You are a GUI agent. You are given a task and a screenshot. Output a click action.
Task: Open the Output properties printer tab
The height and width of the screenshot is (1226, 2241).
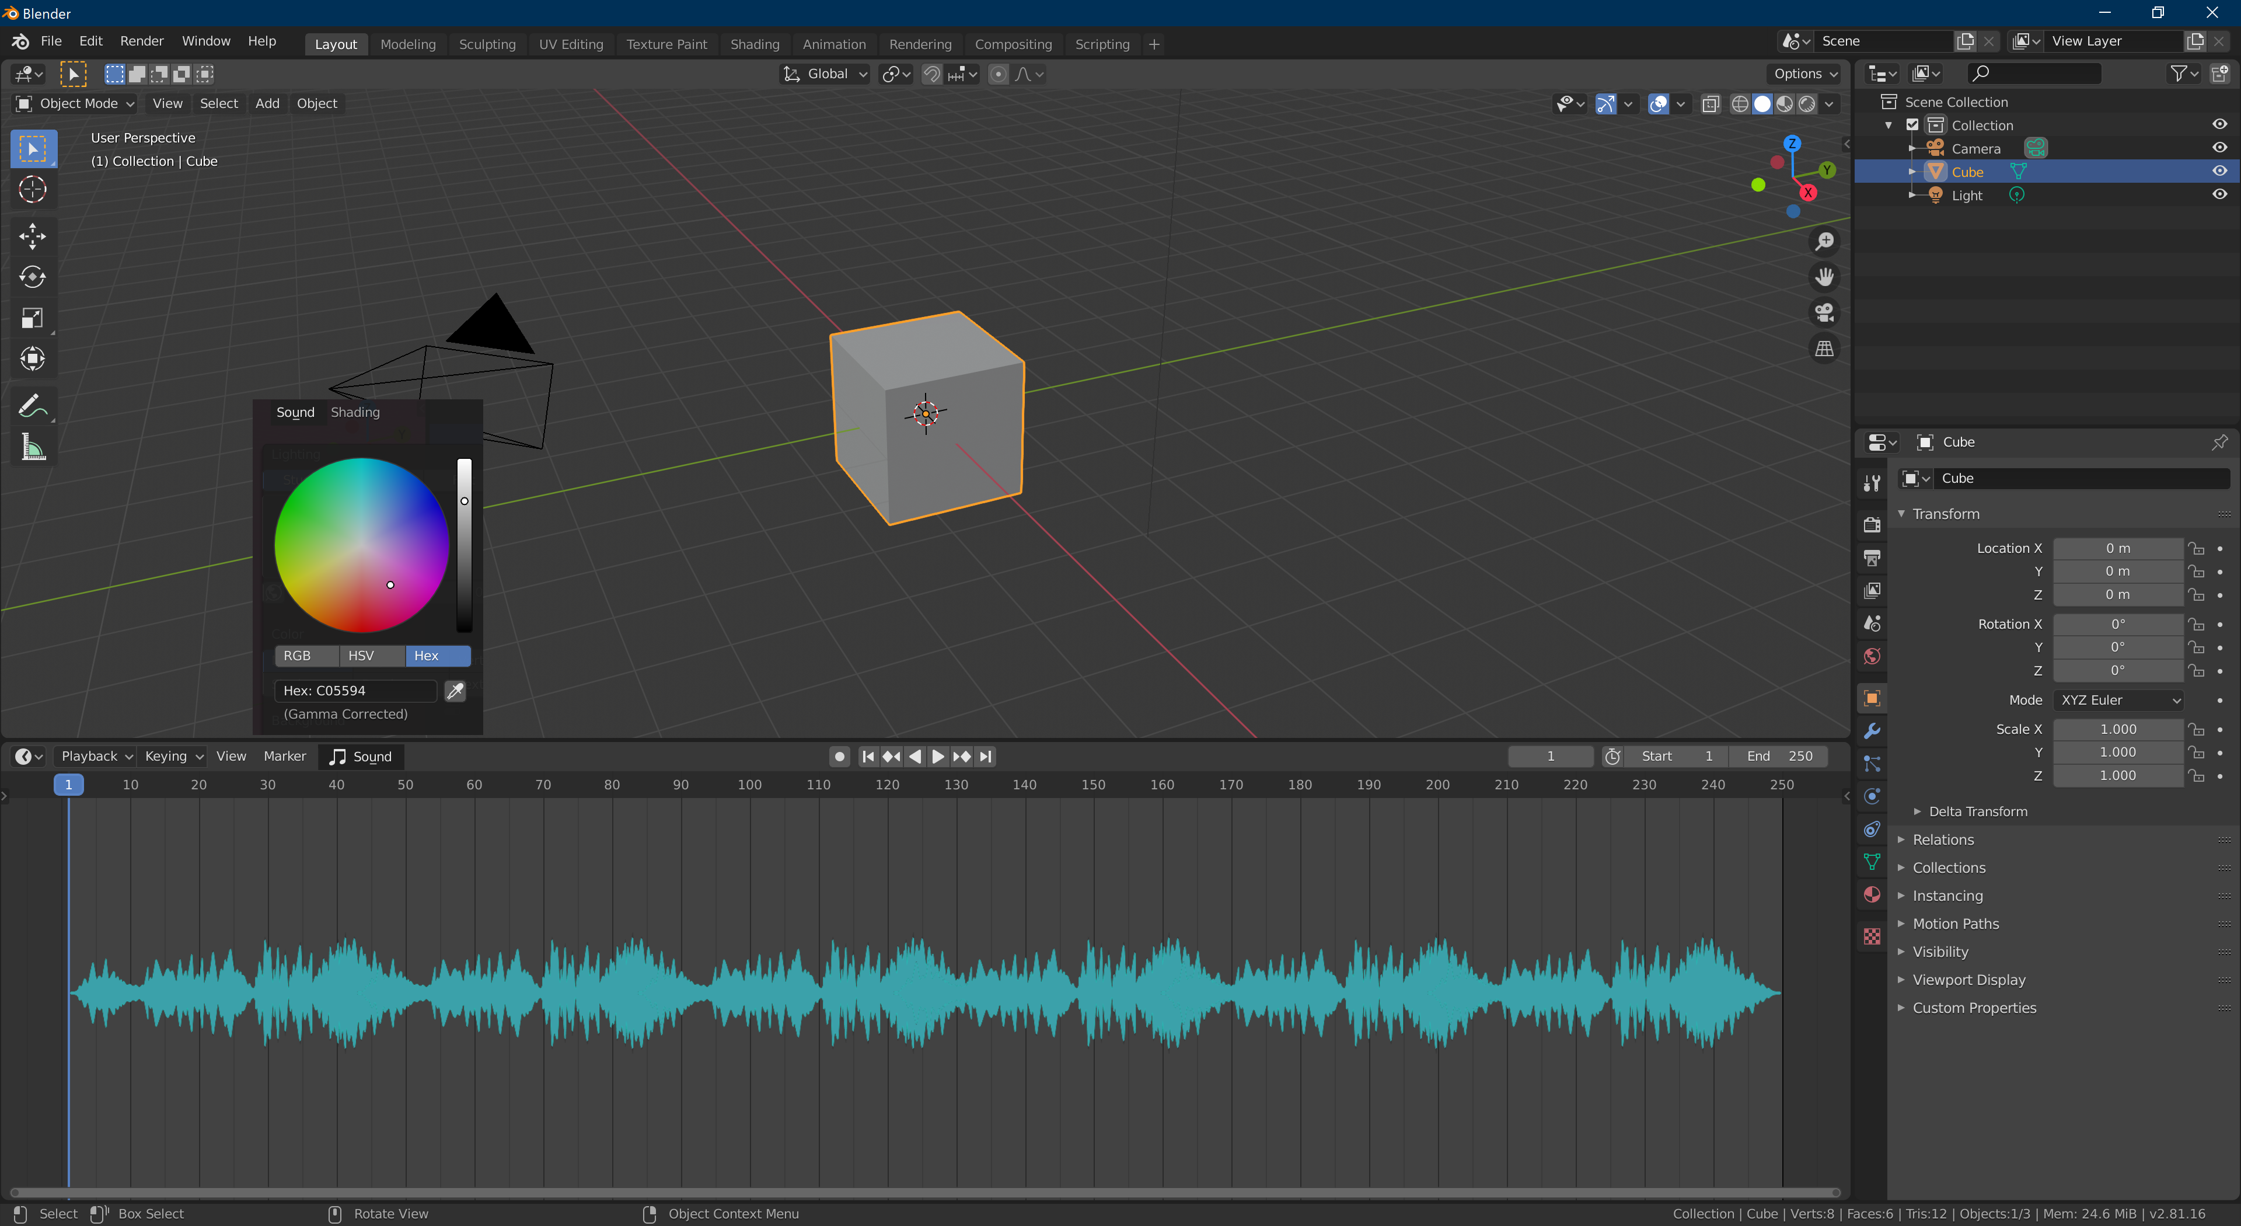click(1872, 557)
